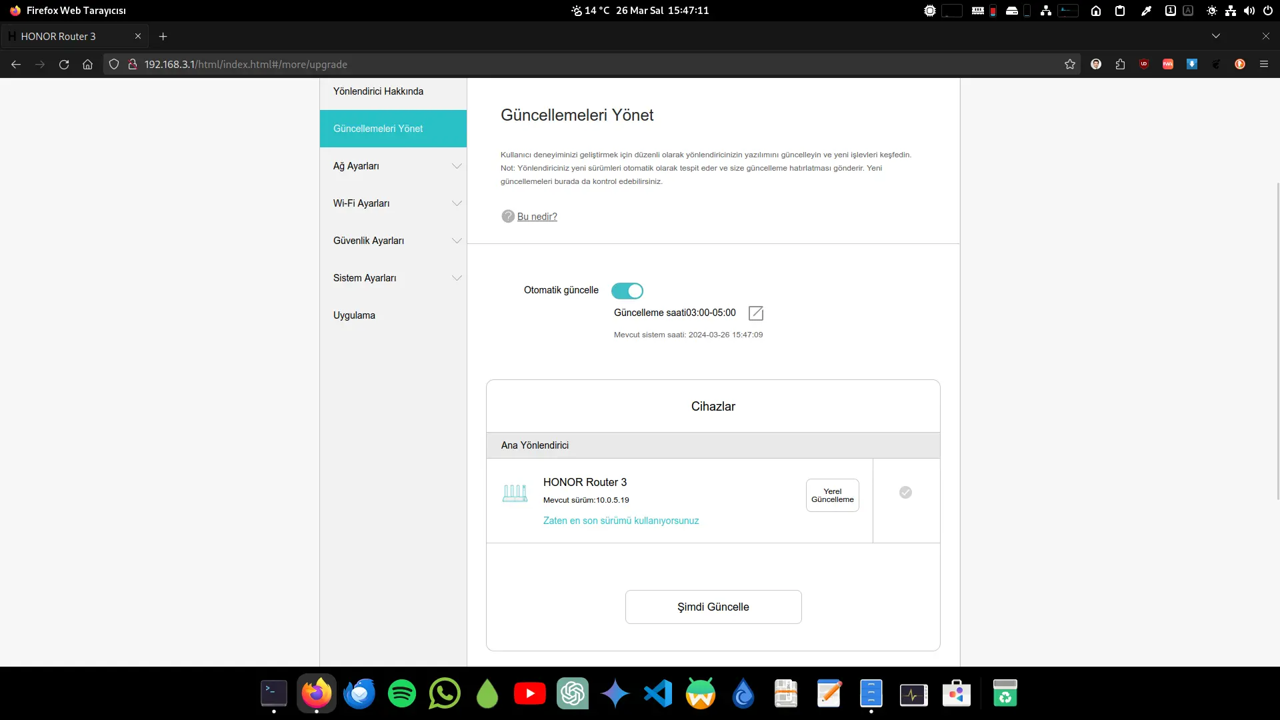
Task: Go back to previous page
Action: coord(16,64)
